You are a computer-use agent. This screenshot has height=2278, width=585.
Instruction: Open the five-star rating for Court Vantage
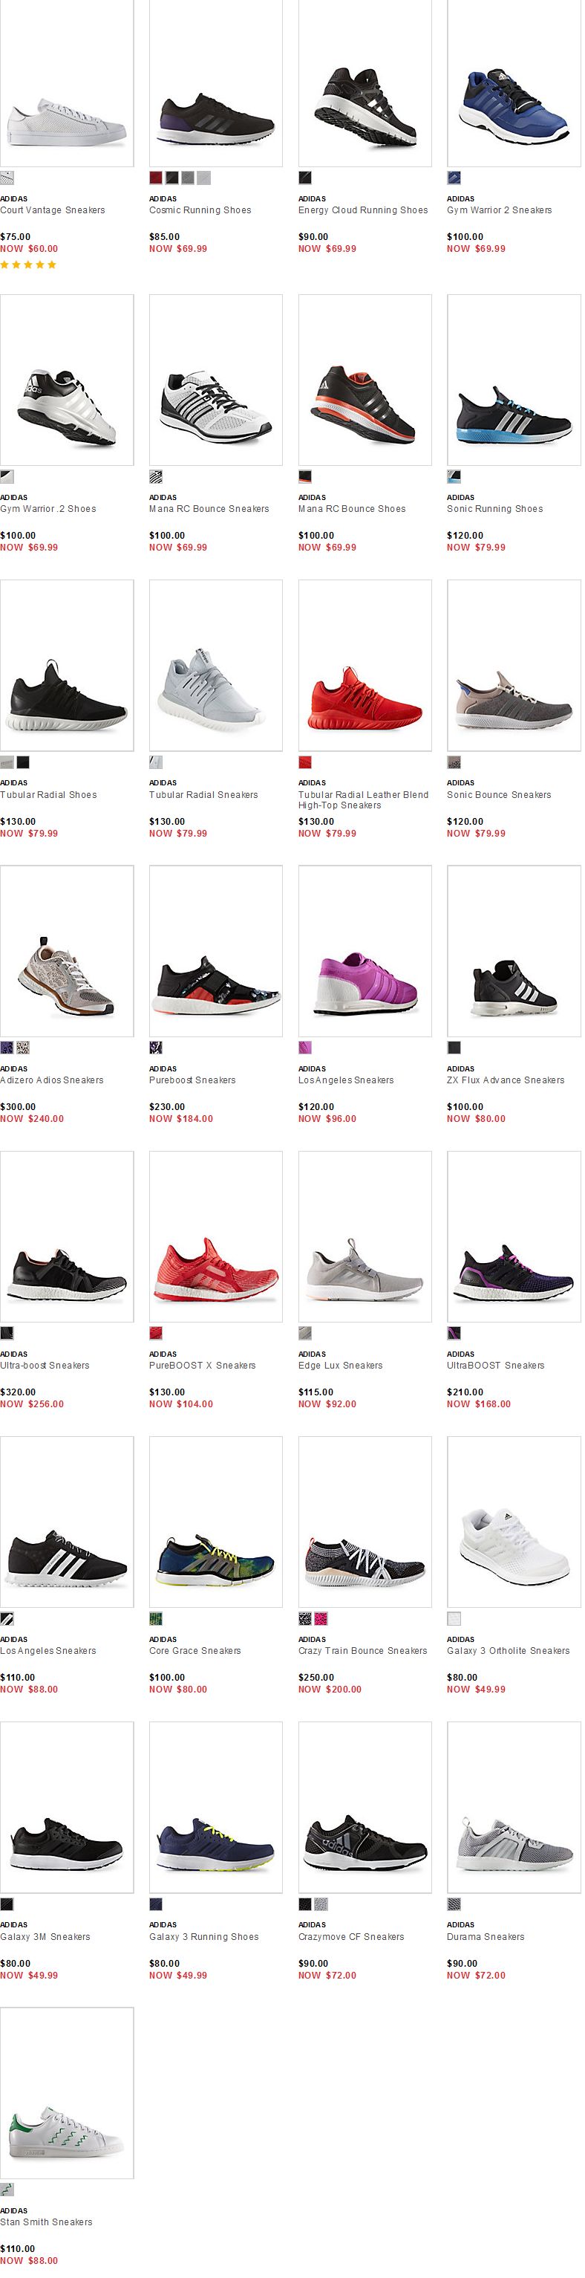pyautogui.click(x=28, y=265)
